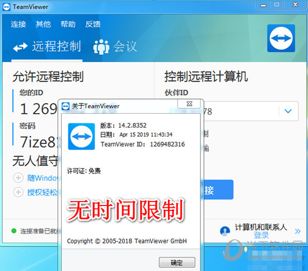Open the 授权轻松 link

point(43,192)
